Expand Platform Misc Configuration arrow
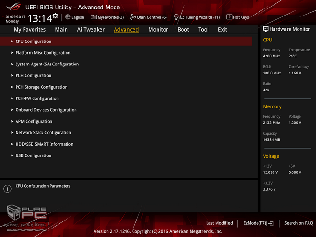The width and height of the screenshot is (316, 237). coord(12,53)
